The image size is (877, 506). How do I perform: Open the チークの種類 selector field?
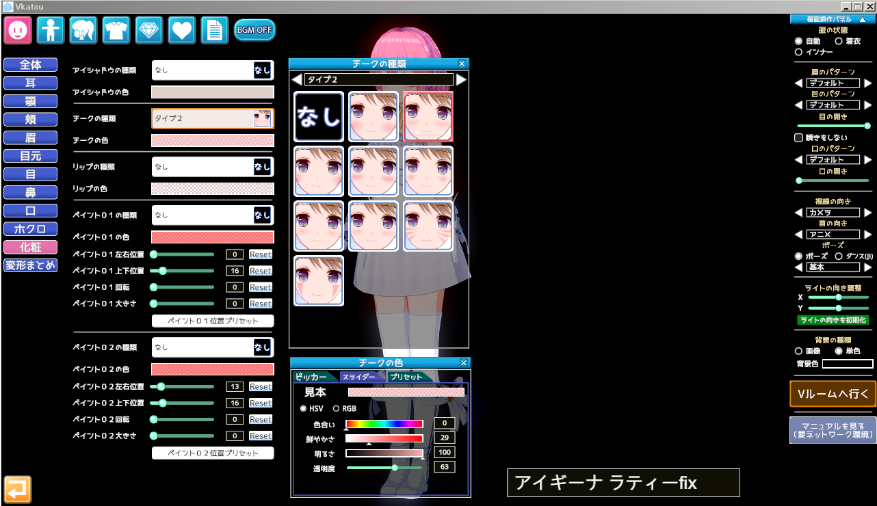tap(212, 118)
